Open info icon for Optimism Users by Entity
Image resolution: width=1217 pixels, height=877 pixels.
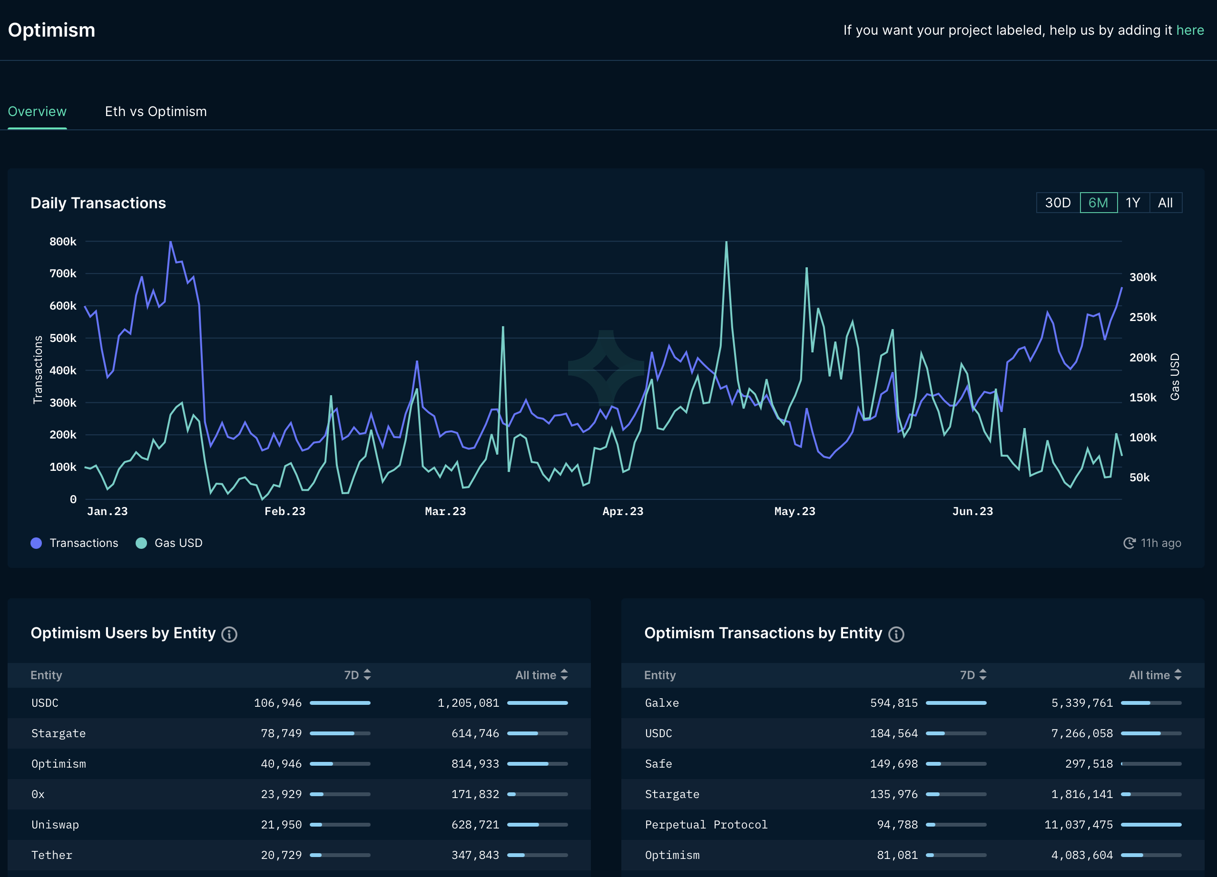pos(229,634)
